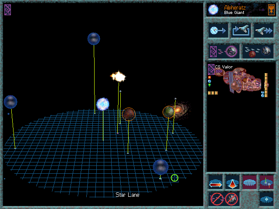The image size is (279, 209).
Task: Click the blue shield icon under the CS Valor emblem
Action: click(x=209, y=81)
